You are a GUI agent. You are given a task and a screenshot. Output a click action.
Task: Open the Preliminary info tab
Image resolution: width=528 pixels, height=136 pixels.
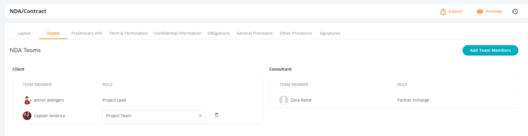coord(87,33)
